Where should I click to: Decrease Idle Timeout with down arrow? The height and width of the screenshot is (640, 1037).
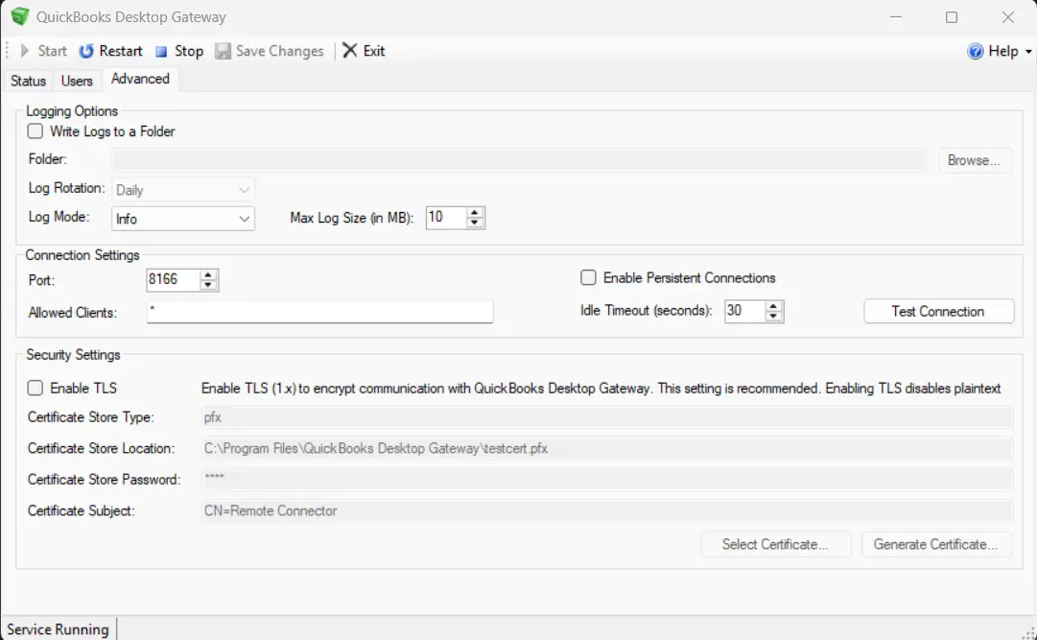773,316
